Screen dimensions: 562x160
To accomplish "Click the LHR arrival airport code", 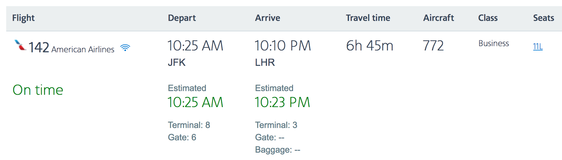I will click(x=265, y=62).
